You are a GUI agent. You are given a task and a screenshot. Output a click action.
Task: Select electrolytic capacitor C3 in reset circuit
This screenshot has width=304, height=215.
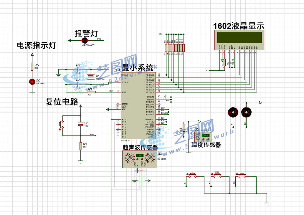pyautogui.click(x=81, y=124)
